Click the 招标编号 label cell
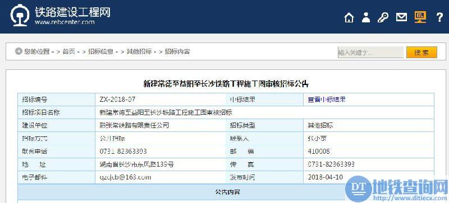449x203 pixels. (57, 100)
